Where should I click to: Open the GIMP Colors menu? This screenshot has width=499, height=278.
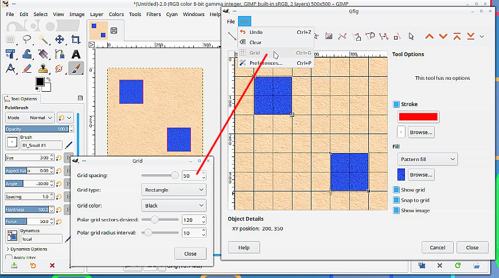[x=116, y=14]
